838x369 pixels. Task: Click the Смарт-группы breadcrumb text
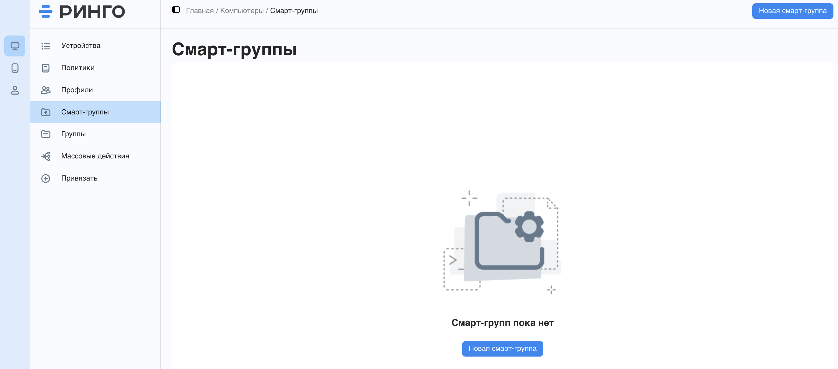pyautogui.click(x=294, y=11)
